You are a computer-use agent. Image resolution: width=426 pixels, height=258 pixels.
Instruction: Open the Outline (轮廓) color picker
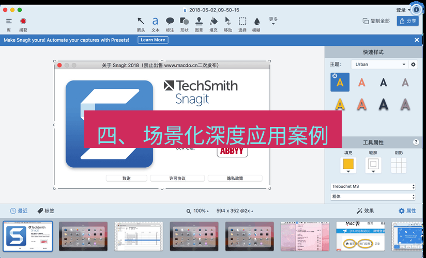click(373, 165)
